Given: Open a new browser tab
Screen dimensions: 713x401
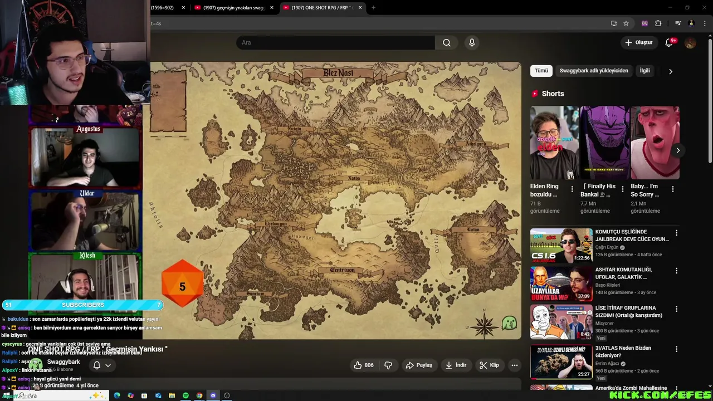Looking at the screenshot, I should pyautogui.click(x=373, y=8).
